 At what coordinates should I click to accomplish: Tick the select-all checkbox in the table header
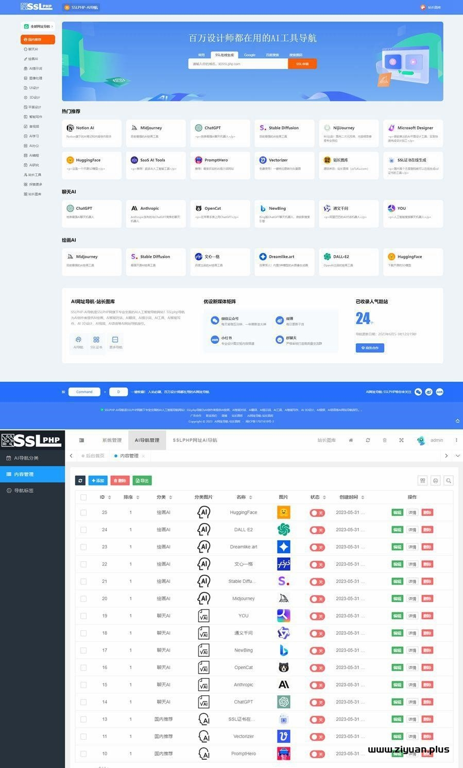(83, 497)
